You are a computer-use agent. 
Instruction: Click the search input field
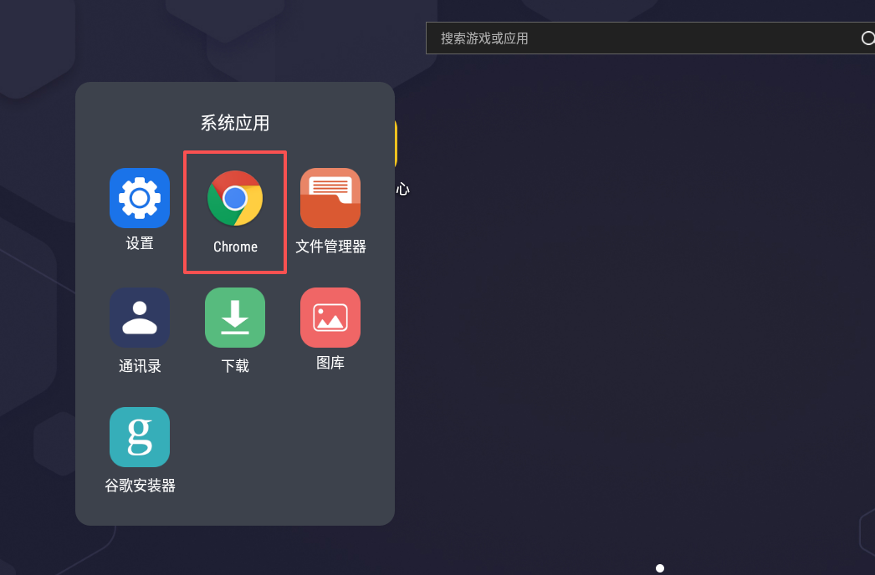[x=636, y=38]
